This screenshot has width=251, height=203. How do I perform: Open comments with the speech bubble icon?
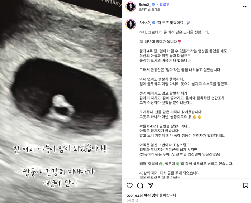tap(140, 185)
